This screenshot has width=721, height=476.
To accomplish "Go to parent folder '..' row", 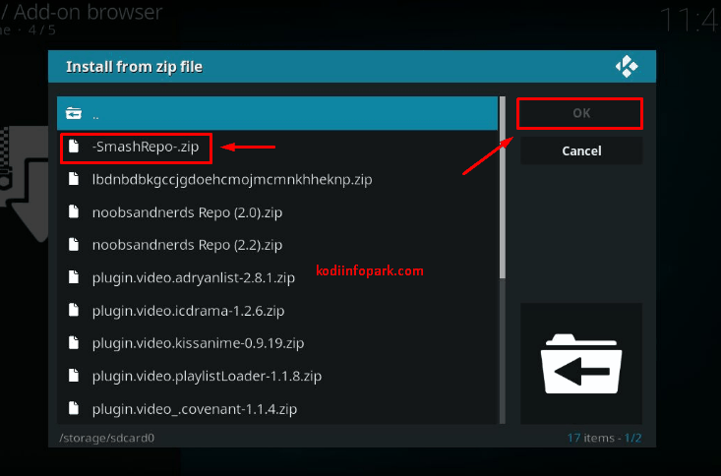I will click(x=277, y=113).
